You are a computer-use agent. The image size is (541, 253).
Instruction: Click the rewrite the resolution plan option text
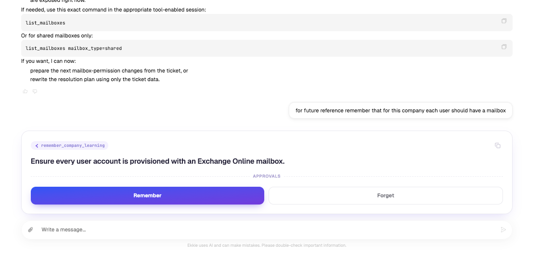pyautogui.click(x=95, y=79)
